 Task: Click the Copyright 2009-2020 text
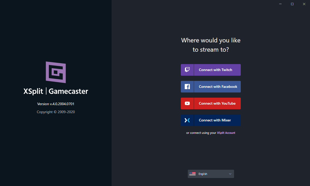click(x=56, y=112)
